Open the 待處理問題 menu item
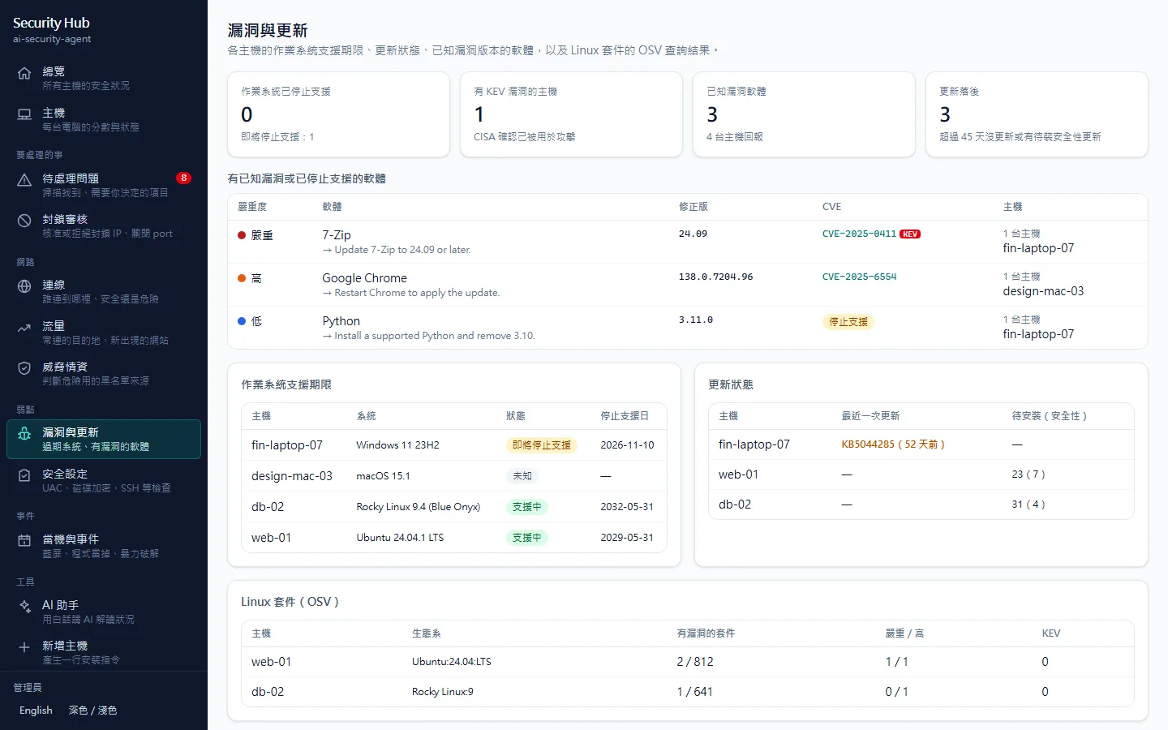 coord(104,185)
